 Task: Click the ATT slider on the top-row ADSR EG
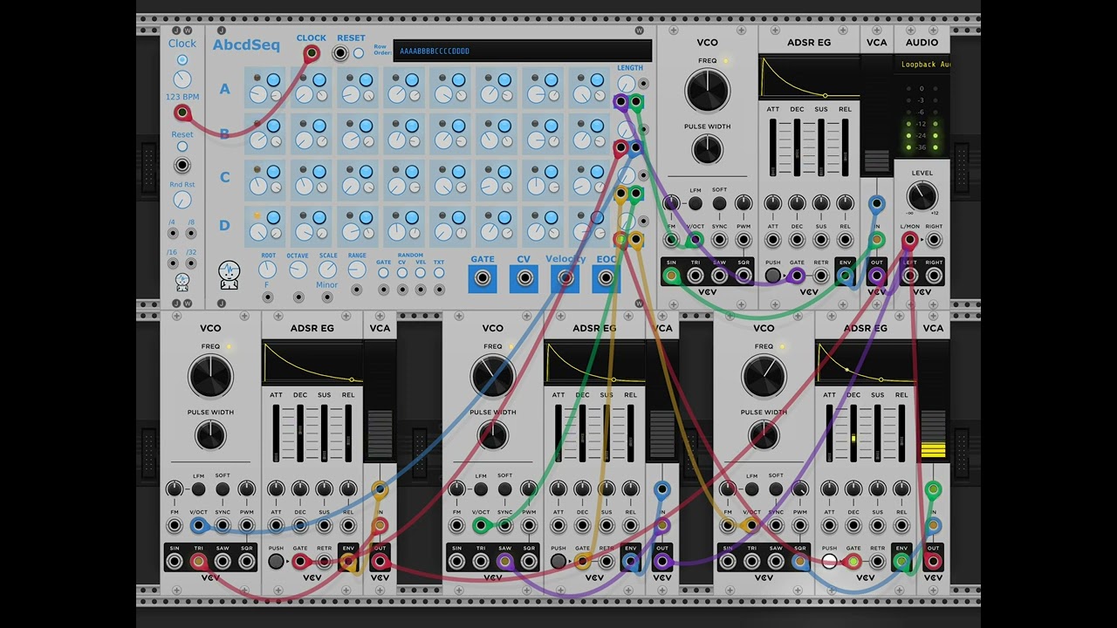pyautogui.click(x=773, y=147)
